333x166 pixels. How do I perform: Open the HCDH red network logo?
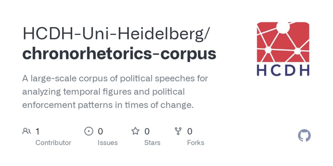click(x=283, y=42)
